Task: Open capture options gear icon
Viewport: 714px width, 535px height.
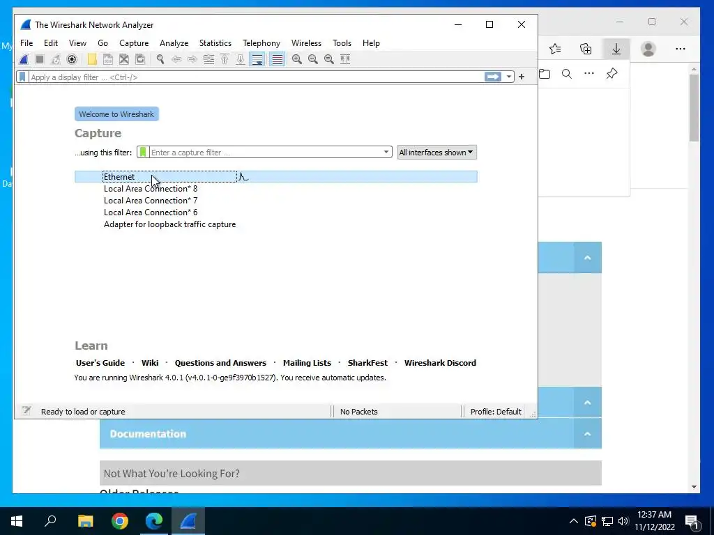Action: (72, 59)
